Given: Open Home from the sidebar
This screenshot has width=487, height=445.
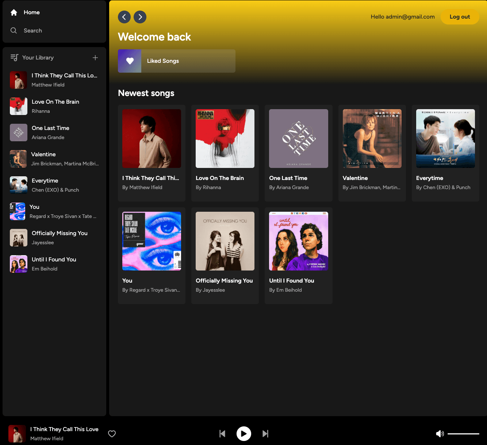Looking at the screenshot, I should pos(31,12).
